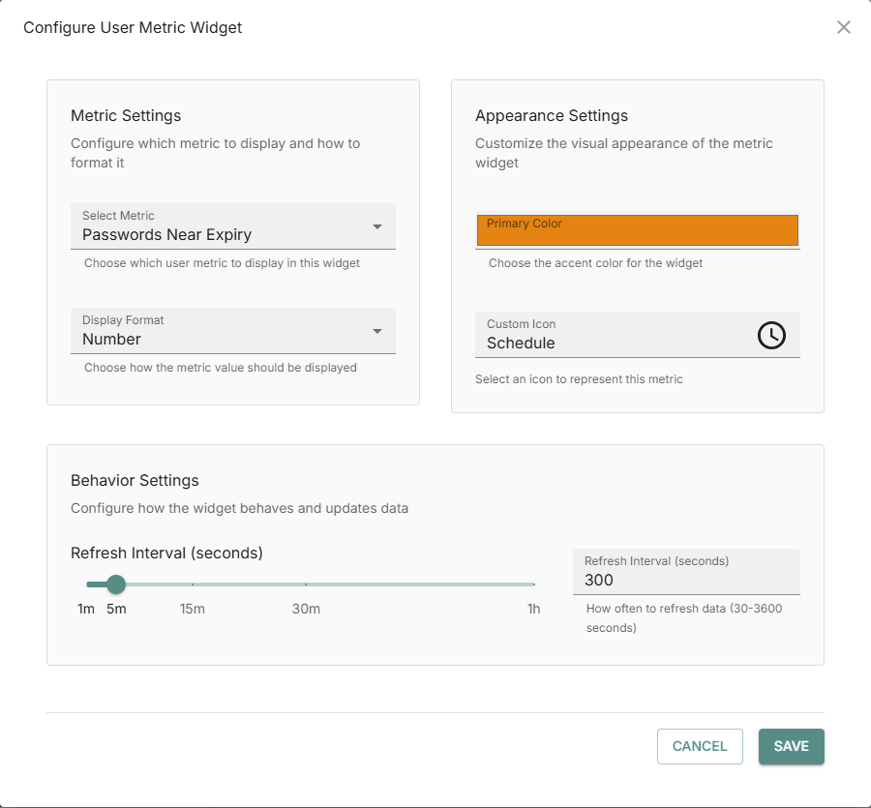This screenshot has height=808, width=871.
Task: Click the 1h tick mark on the slider
Action: [x=533, y=584]
